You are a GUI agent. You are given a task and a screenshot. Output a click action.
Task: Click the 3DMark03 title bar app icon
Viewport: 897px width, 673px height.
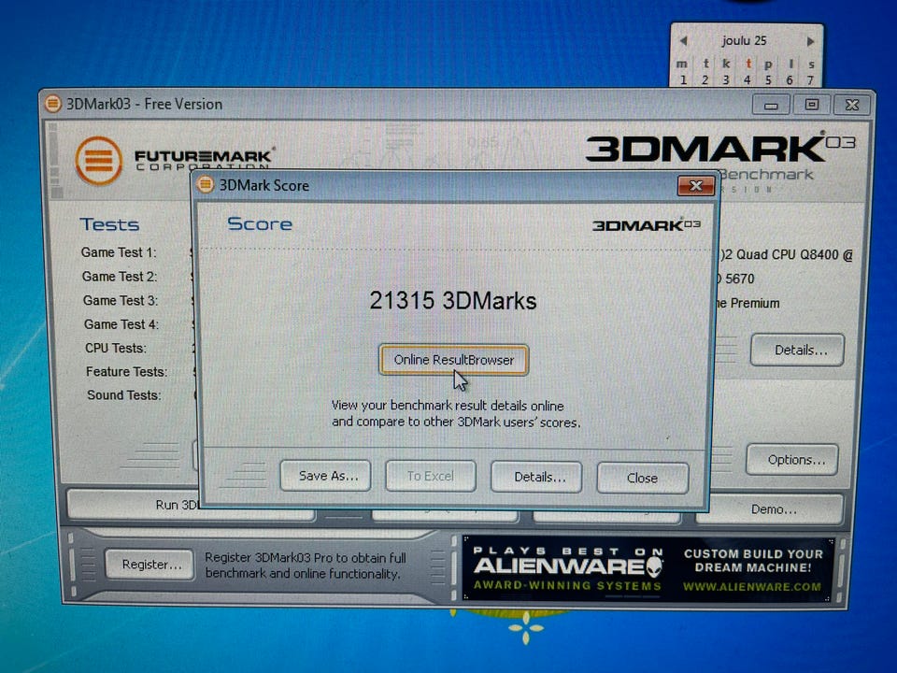53,104
